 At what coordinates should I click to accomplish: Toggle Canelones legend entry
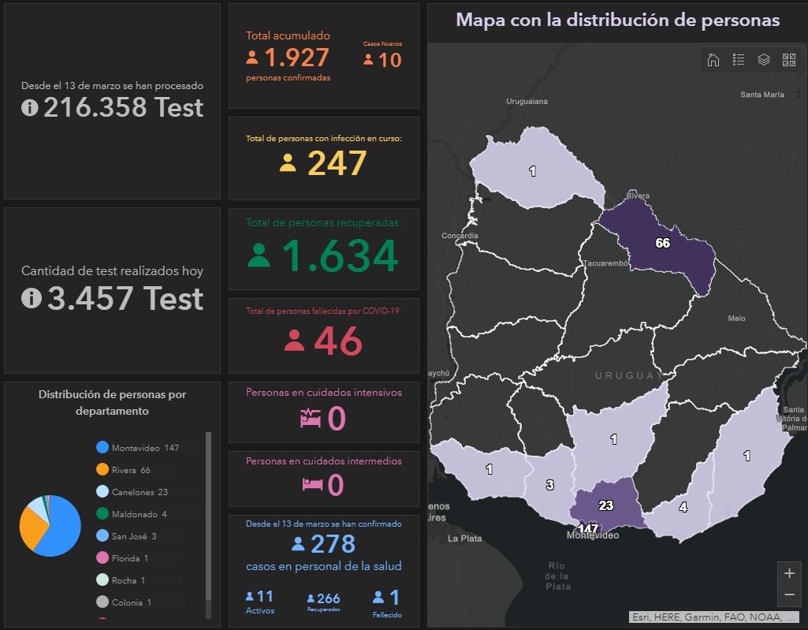point(140,492)
